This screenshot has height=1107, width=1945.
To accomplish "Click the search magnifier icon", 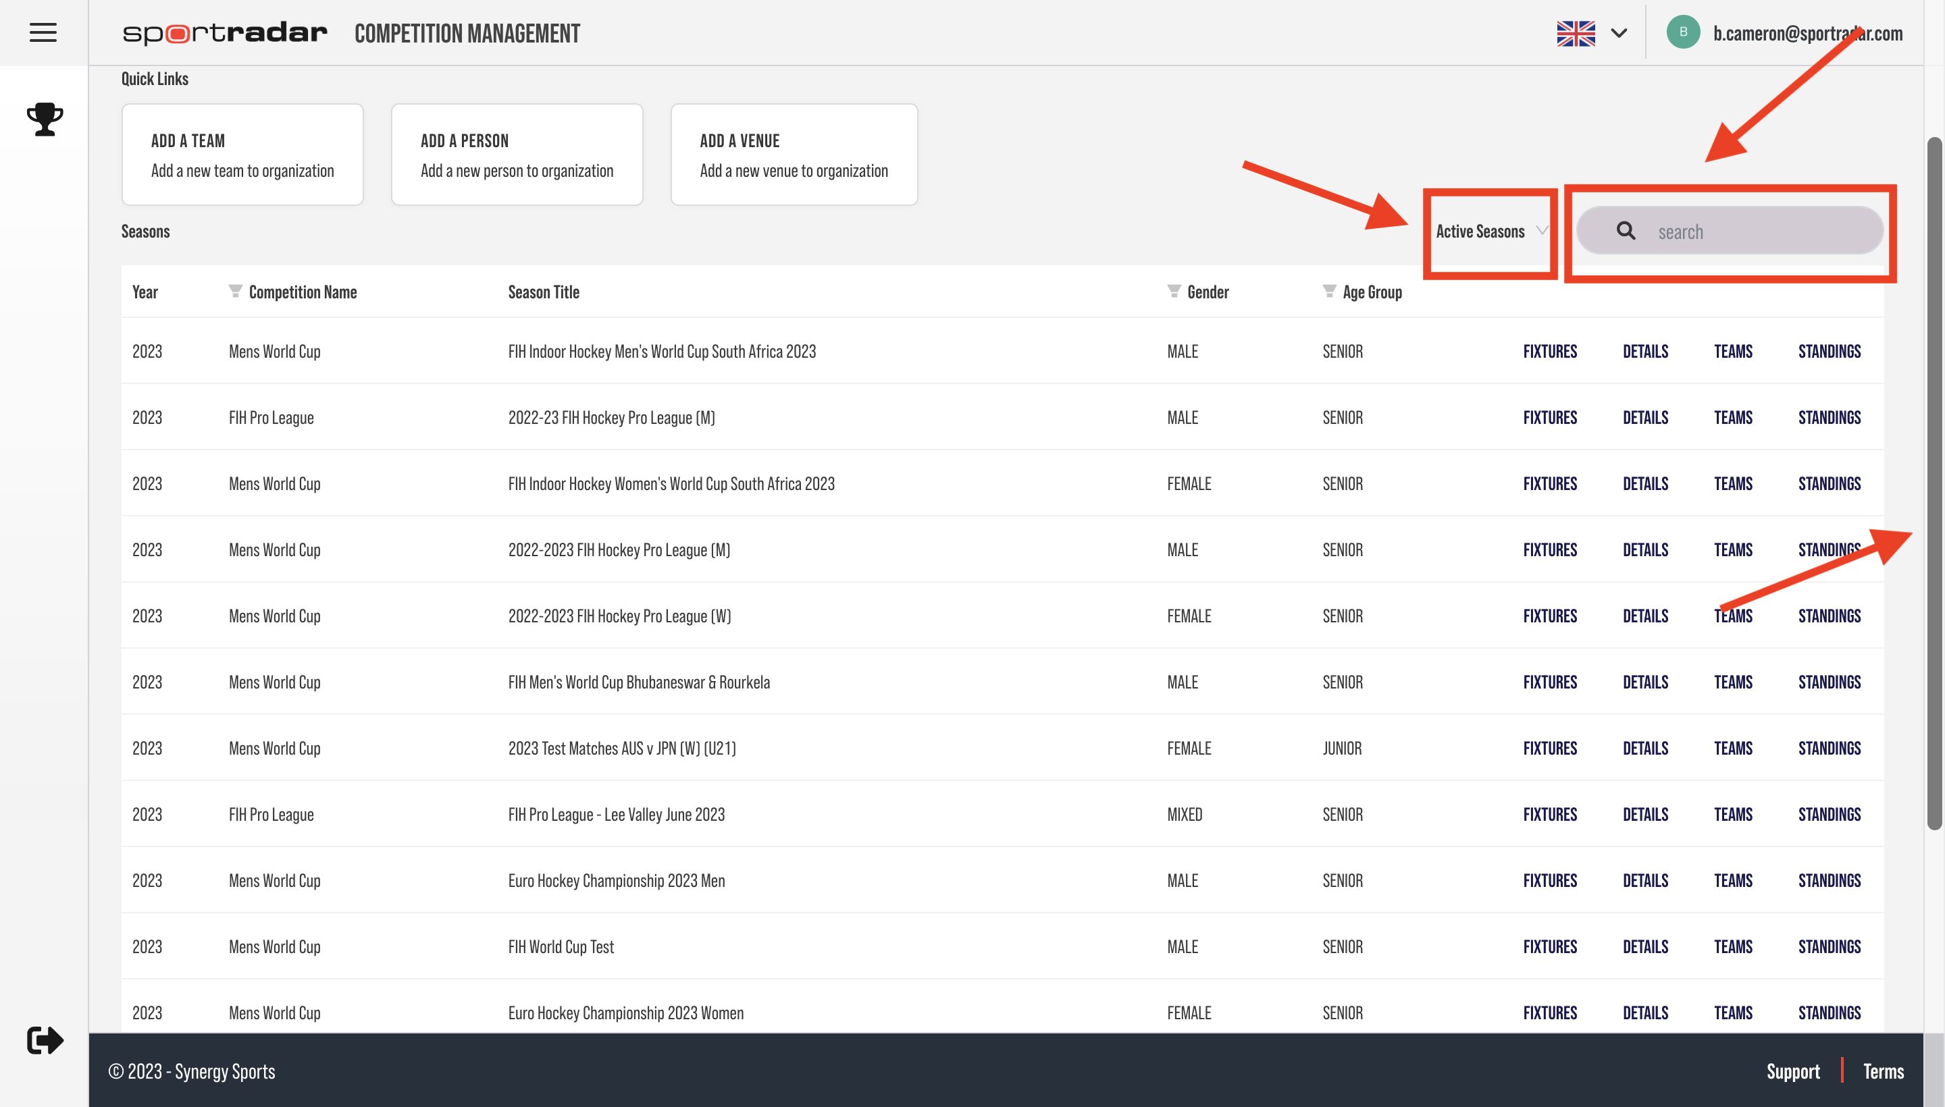I will click(1626, 231).
